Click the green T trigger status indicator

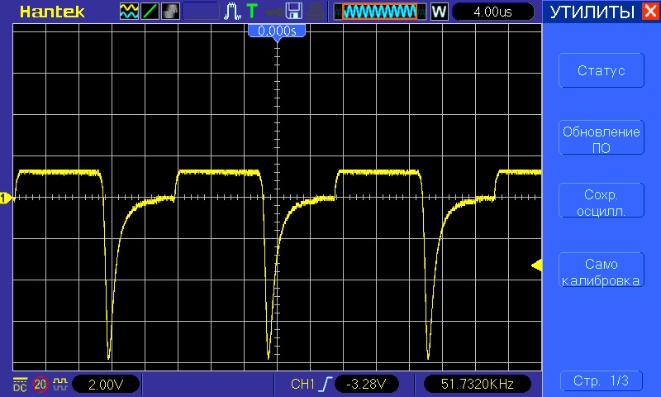(251, 12)
